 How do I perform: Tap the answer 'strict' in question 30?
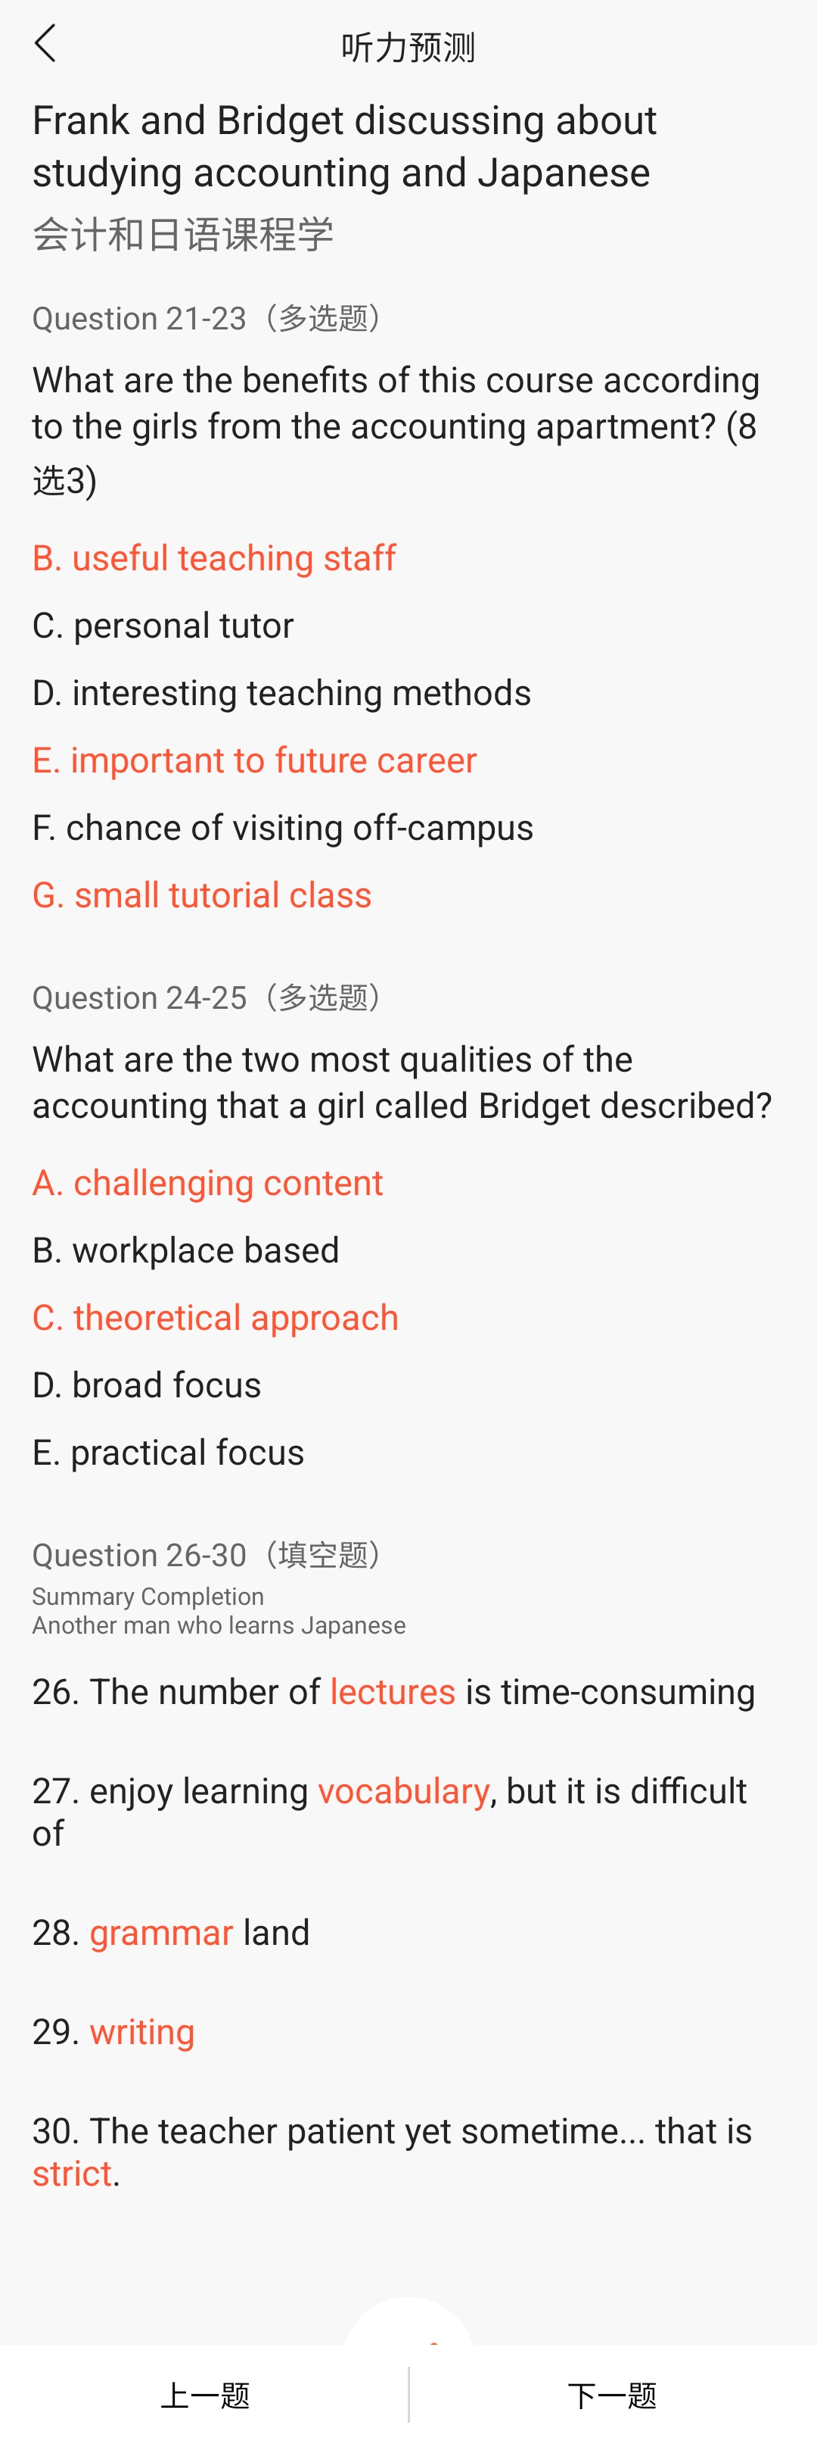72,2174
